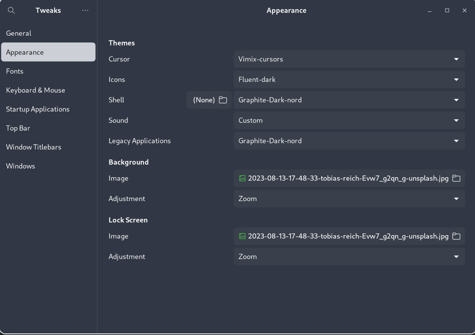Go to Keyboard & Mouse settings

click(36, 90)
